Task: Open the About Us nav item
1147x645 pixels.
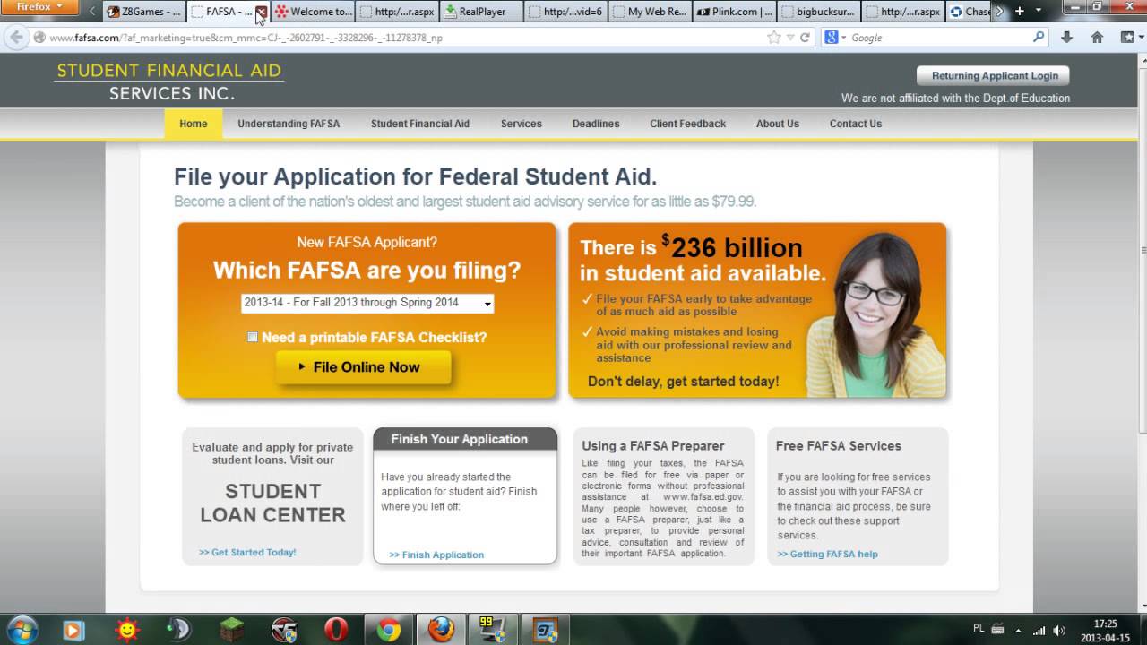Action: [x=778, y=124]
